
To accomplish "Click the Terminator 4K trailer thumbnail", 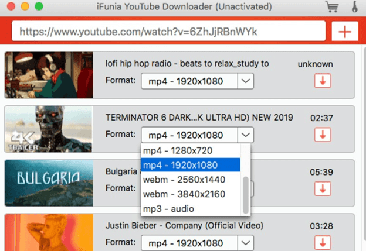I will point(49,129).
